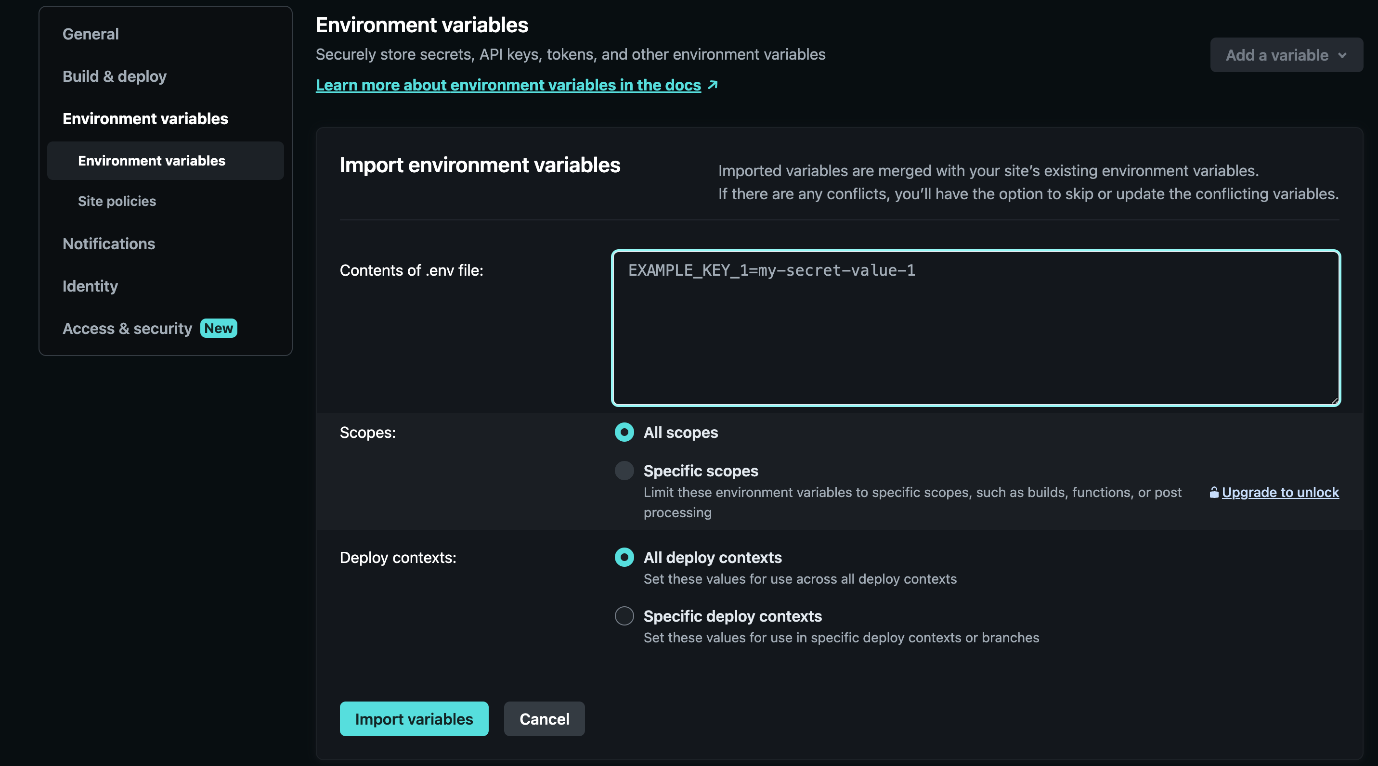Click the textarea resize handle corner
1378x766 pixels.
(x=1334, y=400)
